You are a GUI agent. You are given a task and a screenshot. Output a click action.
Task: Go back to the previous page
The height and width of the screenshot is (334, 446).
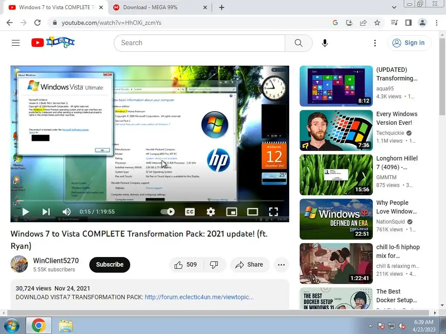click(x=10, y=23)
